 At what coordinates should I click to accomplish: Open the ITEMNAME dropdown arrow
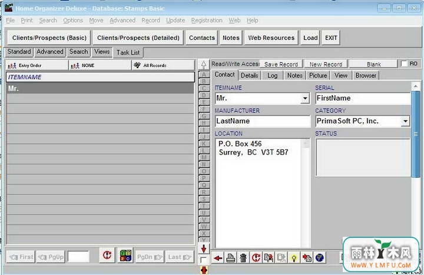click(x=305, y=98)
